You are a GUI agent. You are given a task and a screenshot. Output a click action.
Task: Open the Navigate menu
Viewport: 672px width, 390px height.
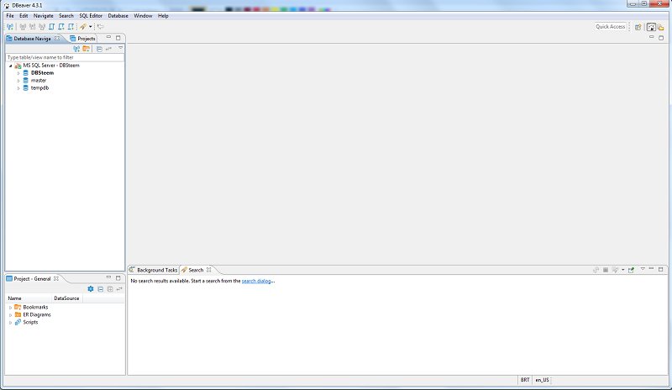(44, 16)
